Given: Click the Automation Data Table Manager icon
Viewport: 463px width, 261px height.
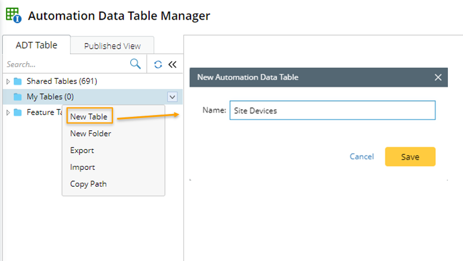Looking at the screenshot, I should click(x=13, y=15).
